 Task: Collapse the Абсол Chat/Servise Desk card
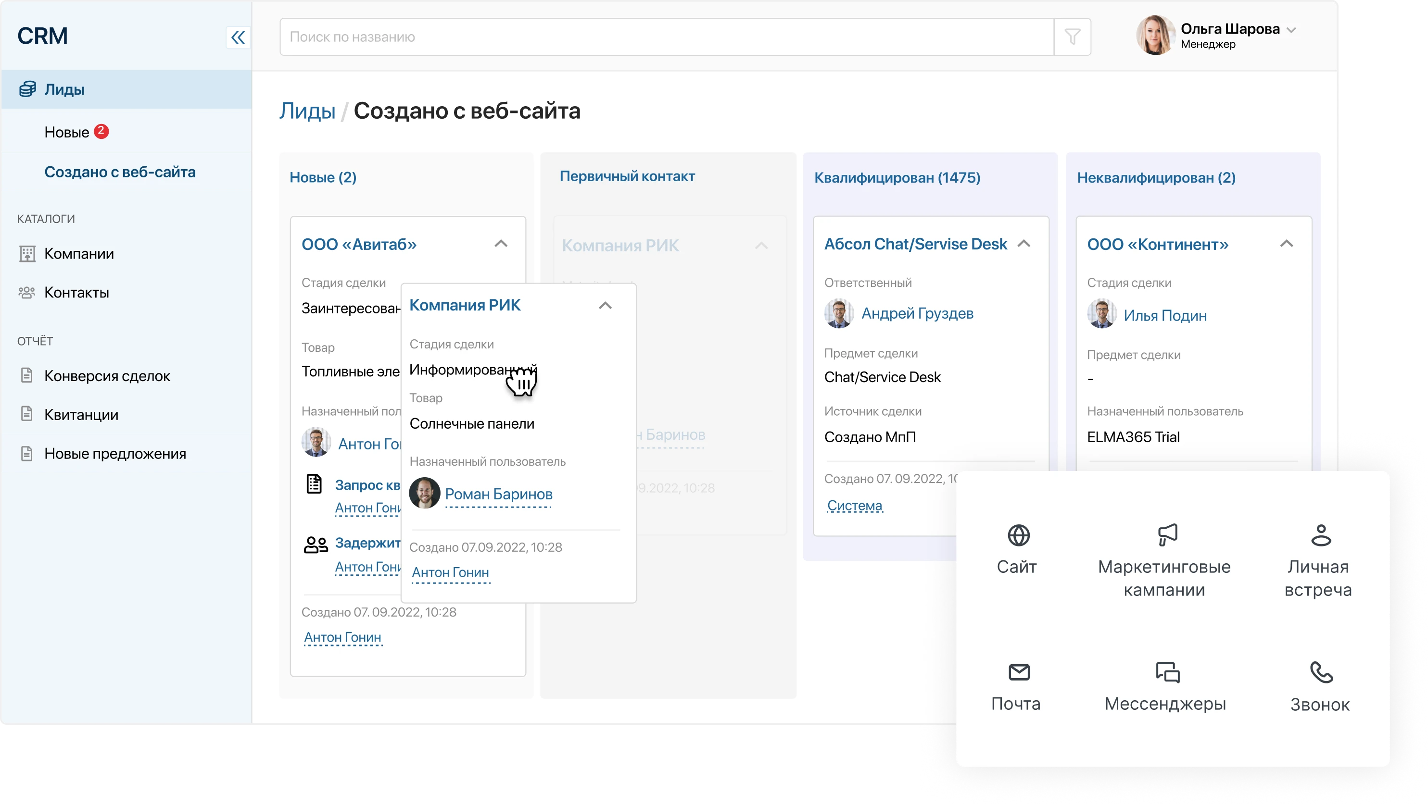click(1024, 244)
